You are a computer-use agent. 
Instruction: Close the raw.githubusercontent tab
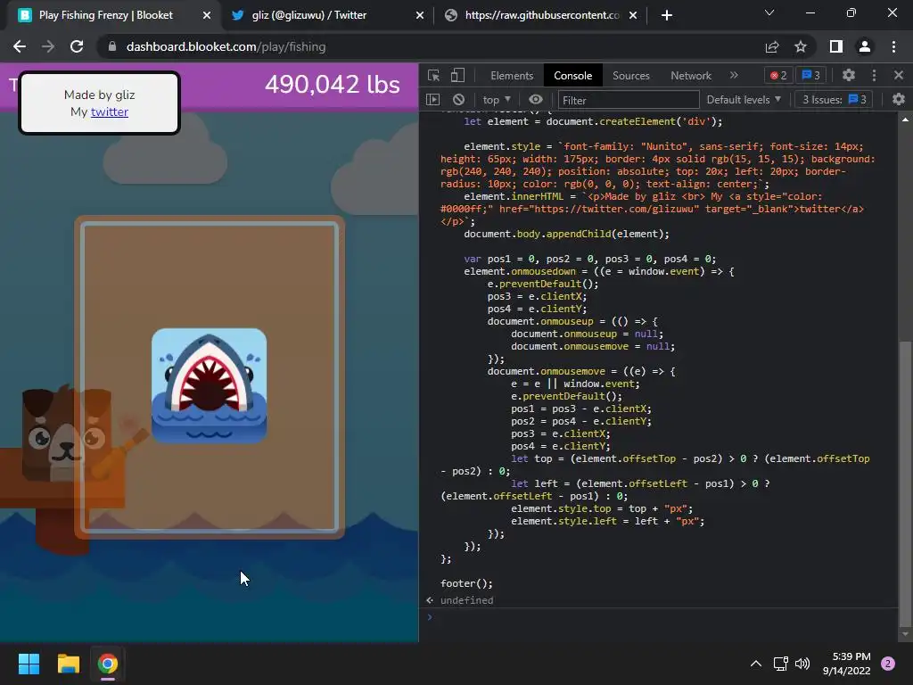pyautogui.click(x=633, y=15)
